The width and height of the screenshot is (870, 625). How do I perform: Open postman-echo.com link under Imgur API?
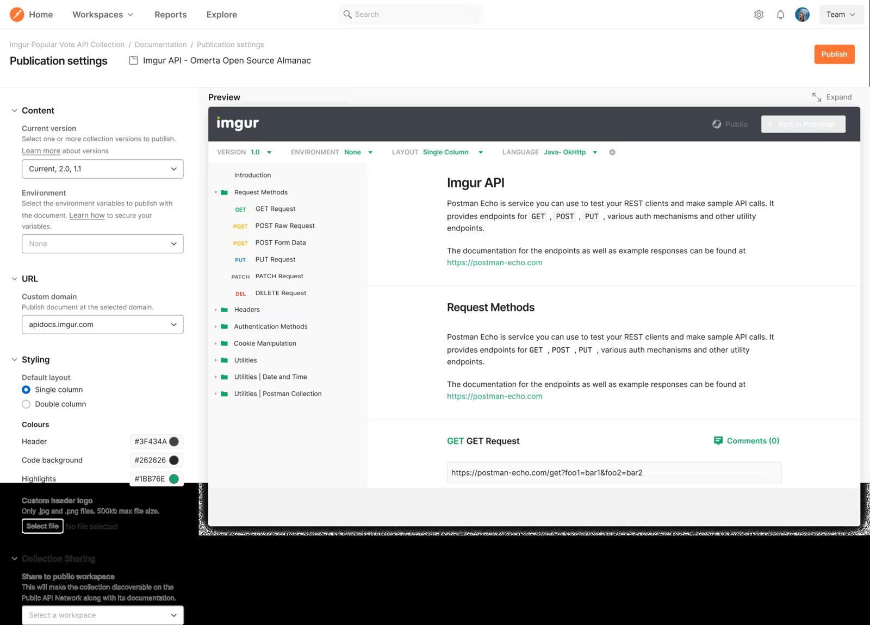494,262
